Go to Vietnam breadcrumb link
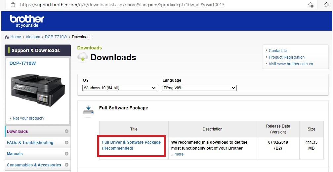Screen dimensions: 333x172 (x=33, y=37)
